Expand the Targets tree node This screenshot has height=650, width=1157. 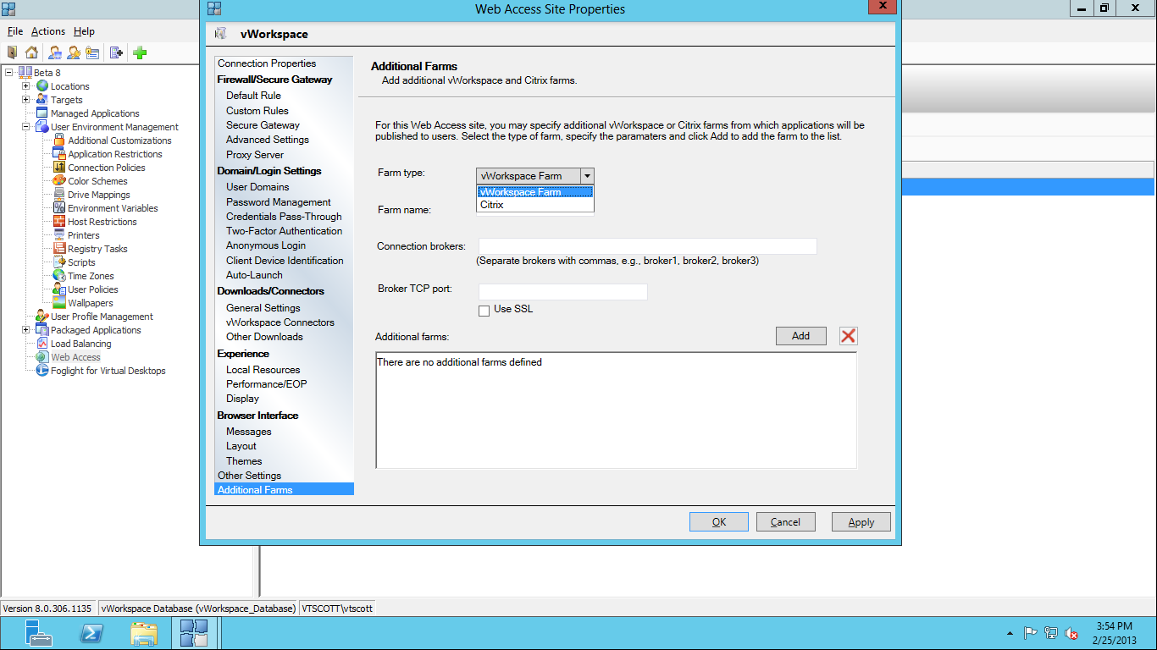(x=26, y=100)
